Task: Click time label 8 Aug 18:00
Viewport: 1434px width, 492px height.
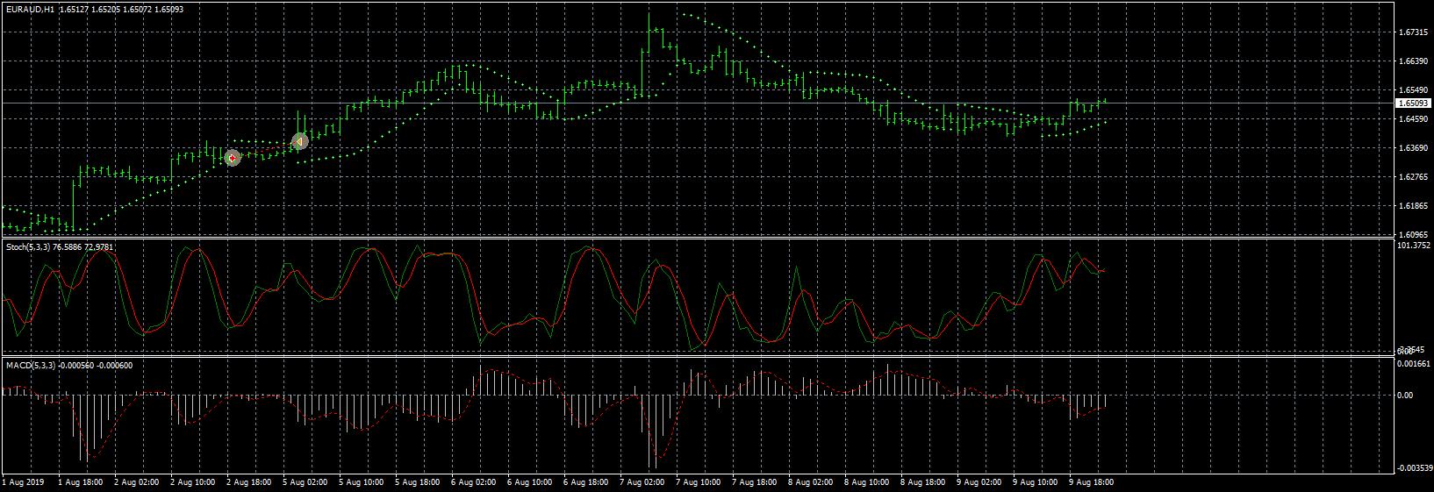Action: point(923,482)
